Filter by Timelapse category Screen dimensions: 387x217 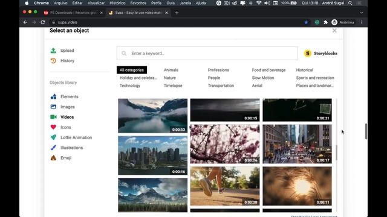tap(173, 86)
